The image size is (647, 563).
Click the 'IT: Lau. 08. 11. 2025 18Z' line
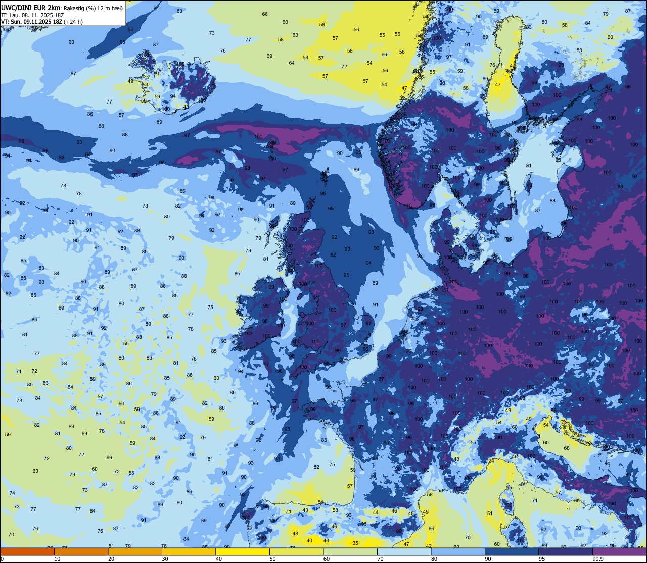coord(32,15)
